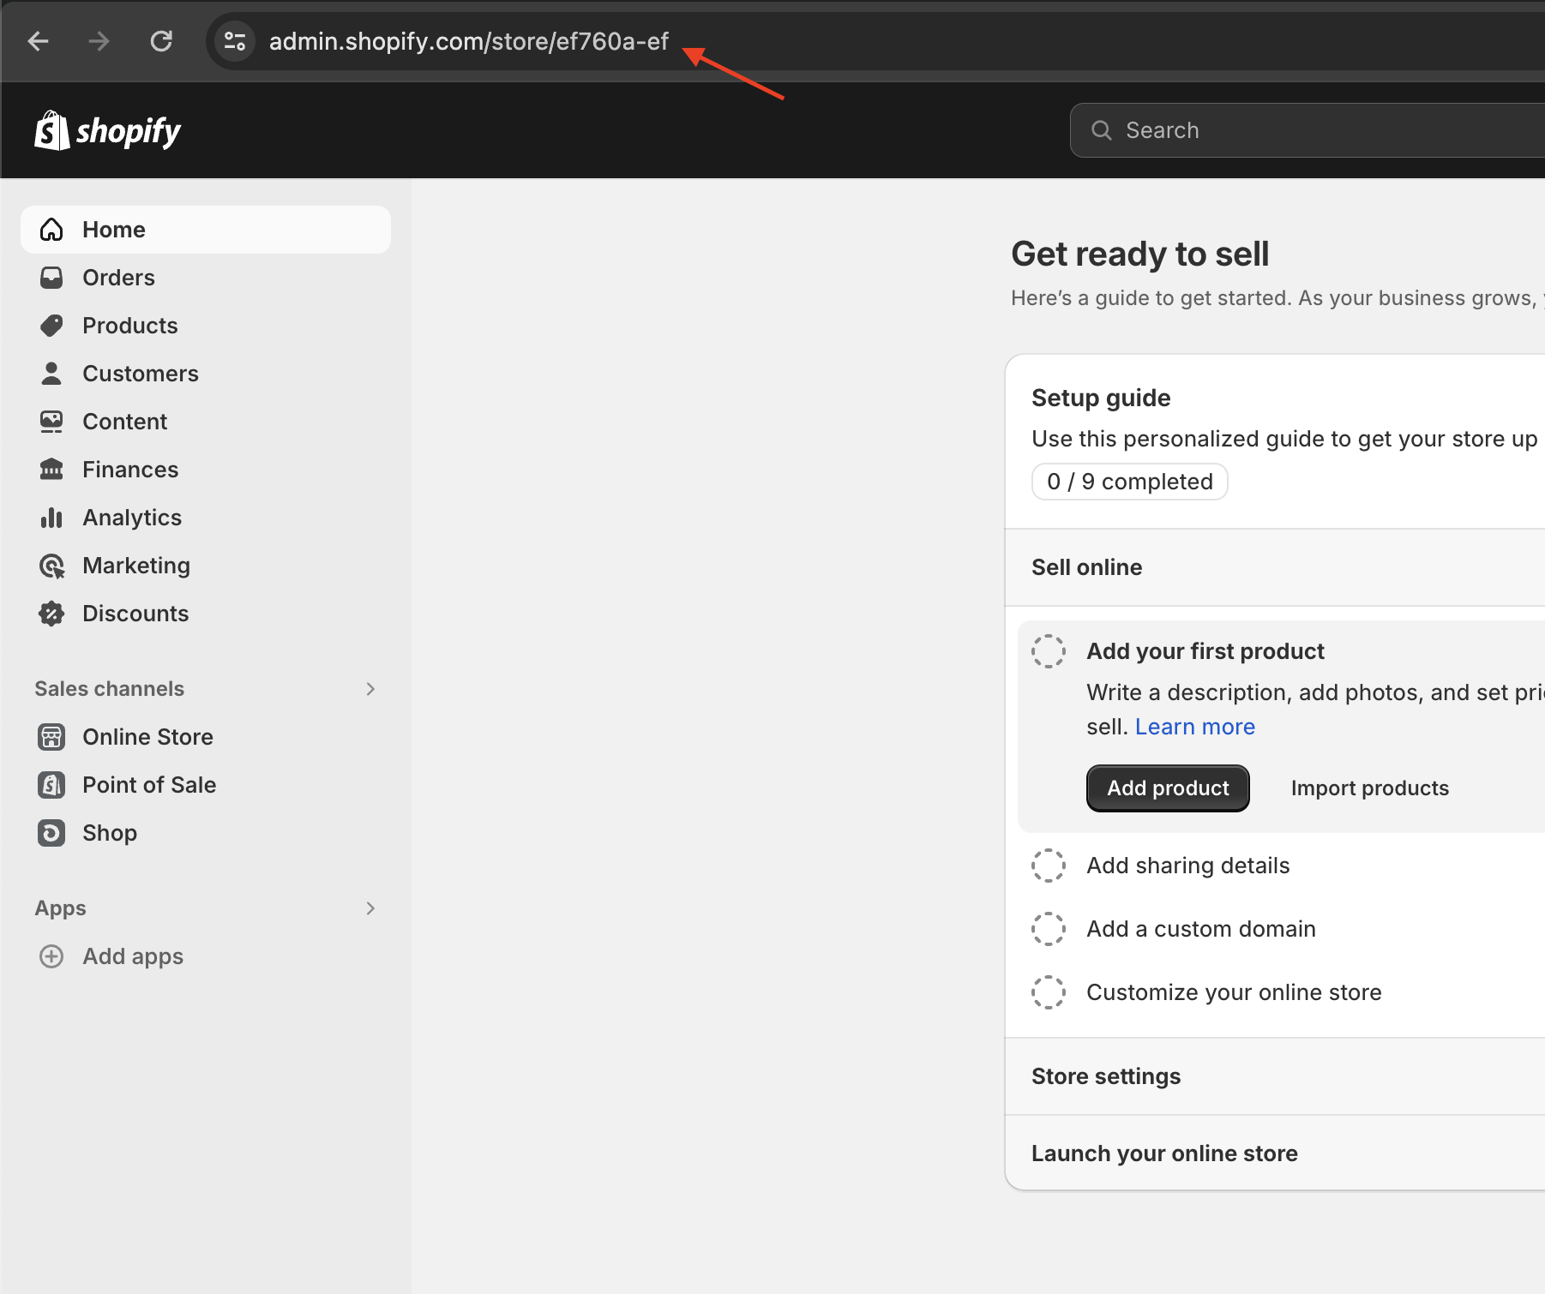Viewport: 1545px width, 1294px height.
Task: Click the Discounts percent badge icon
Action: (51, 614)
